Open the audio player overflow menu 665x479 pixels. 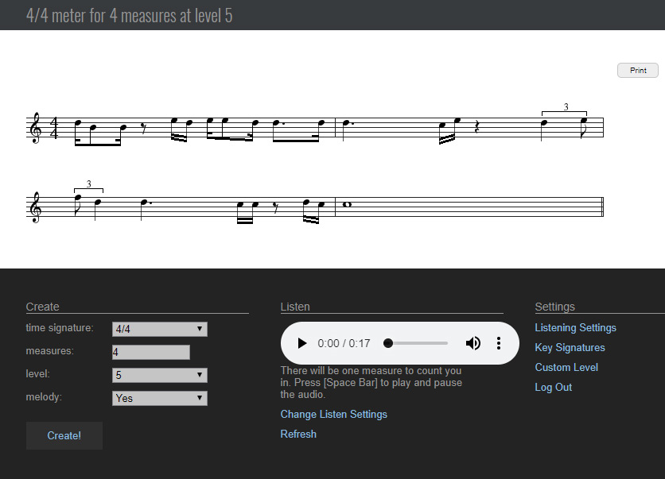click(499, 343)
